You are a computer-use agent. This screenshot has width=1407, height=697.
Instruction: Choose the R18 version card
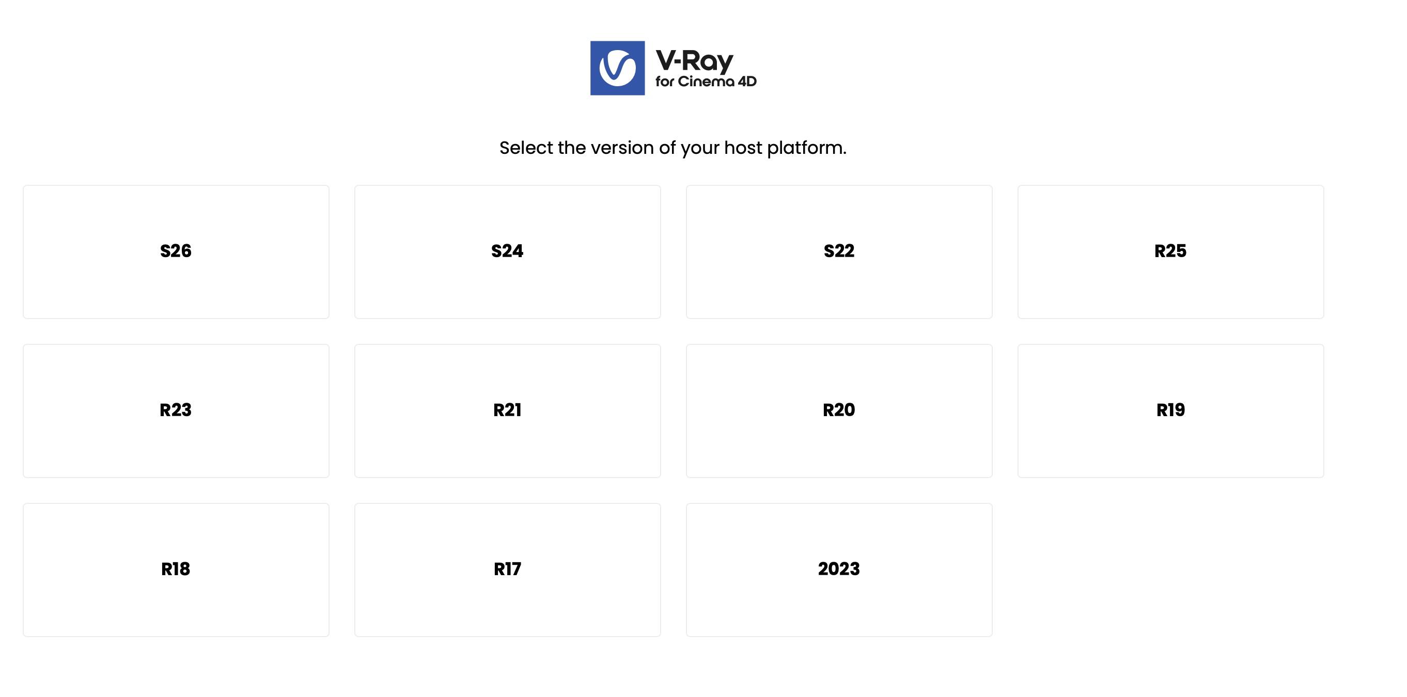176,569
